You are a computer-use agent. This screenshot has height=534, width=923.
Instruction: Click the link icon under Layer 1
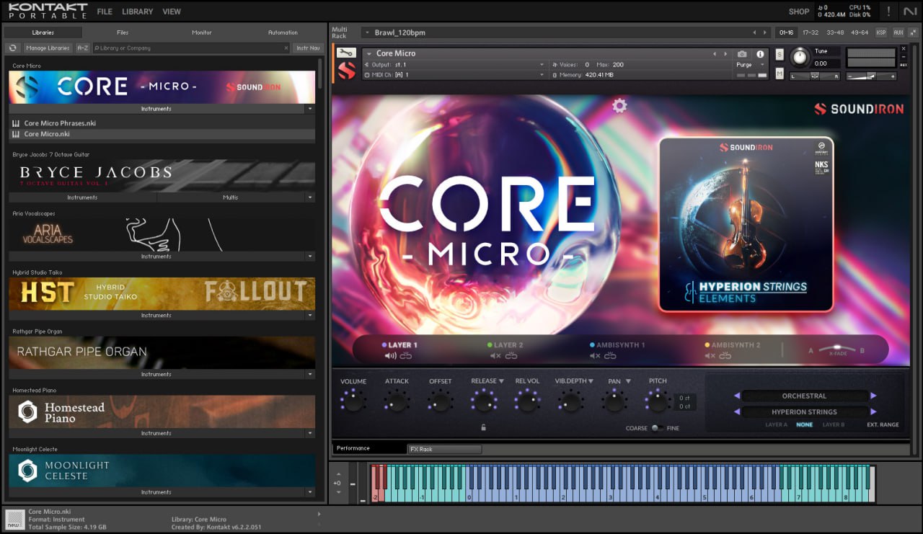click(x=406, y=356)
